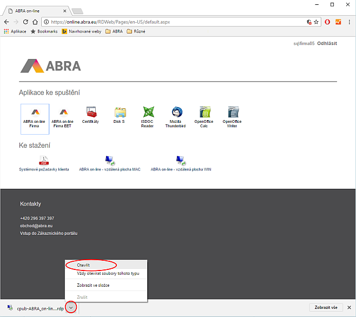This screenshot has height=317, width=356.
Task: Open the Disk S icon
Action: [x=119, y=115]
